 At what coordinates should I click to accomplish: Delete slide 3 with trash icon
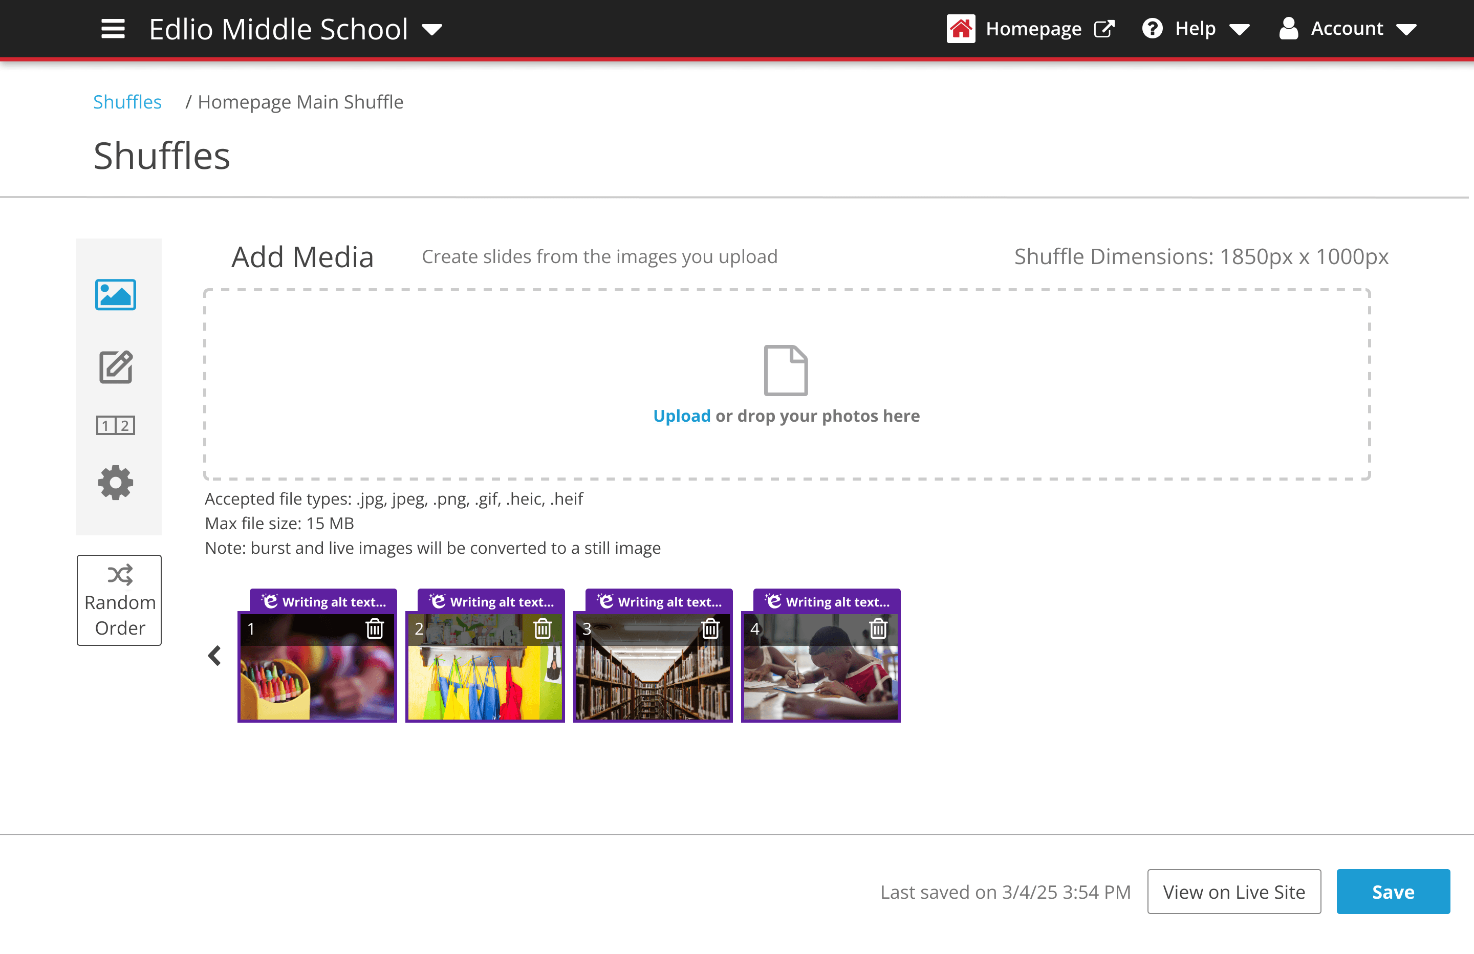pyautogui.click(x=710, y=629)
